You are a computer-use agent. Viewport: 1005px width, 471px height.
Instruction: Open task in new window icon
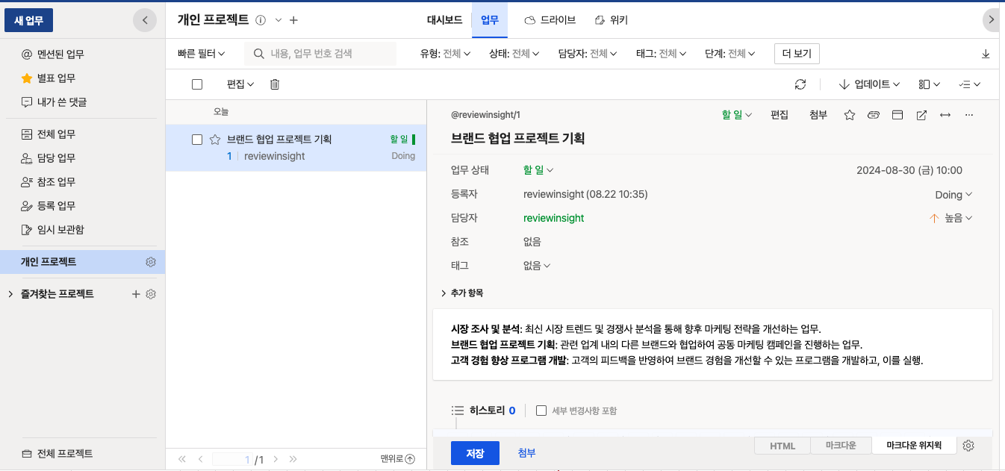(921, 115)
